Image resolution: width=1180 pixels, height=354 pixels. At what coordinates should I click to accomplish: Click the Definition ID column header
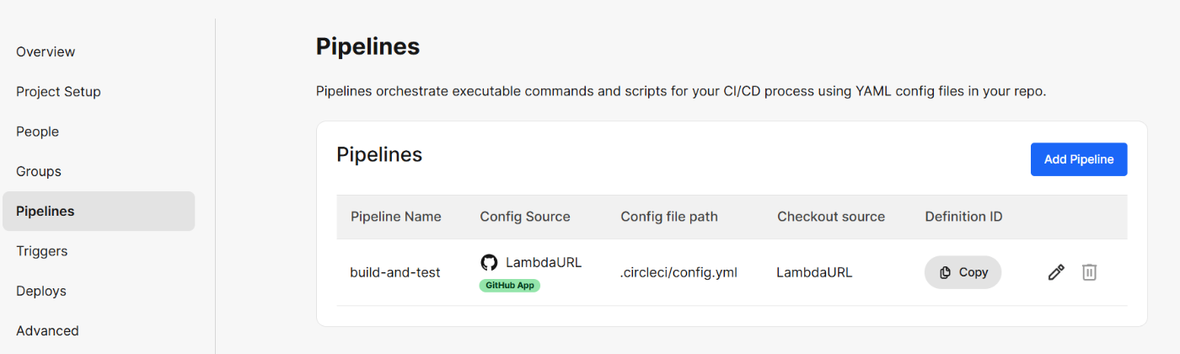click(963, 217)
